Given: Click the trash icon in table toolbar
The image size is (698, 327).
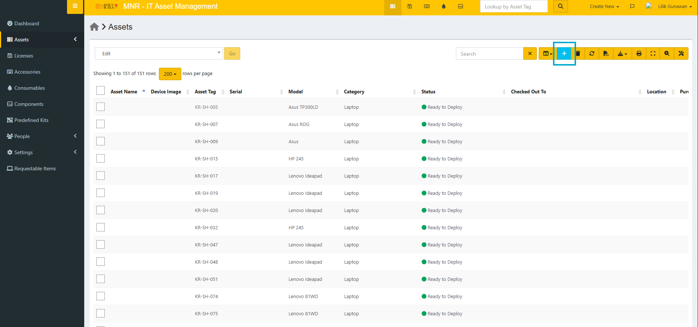Looking at the screenshot, I should tap(578, 53).
